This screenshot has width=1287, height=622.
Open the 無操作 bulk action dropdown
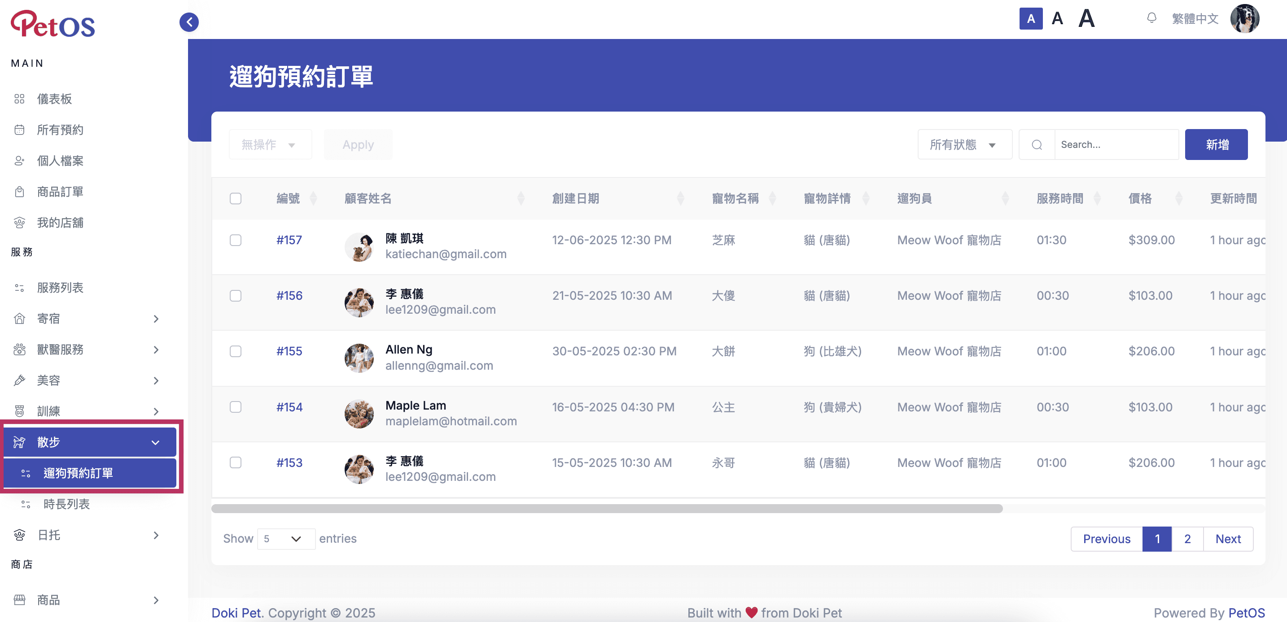[x=270, y=145]
